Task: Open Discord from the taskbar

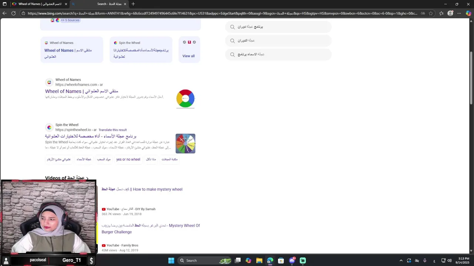Action: coord(292,260)
